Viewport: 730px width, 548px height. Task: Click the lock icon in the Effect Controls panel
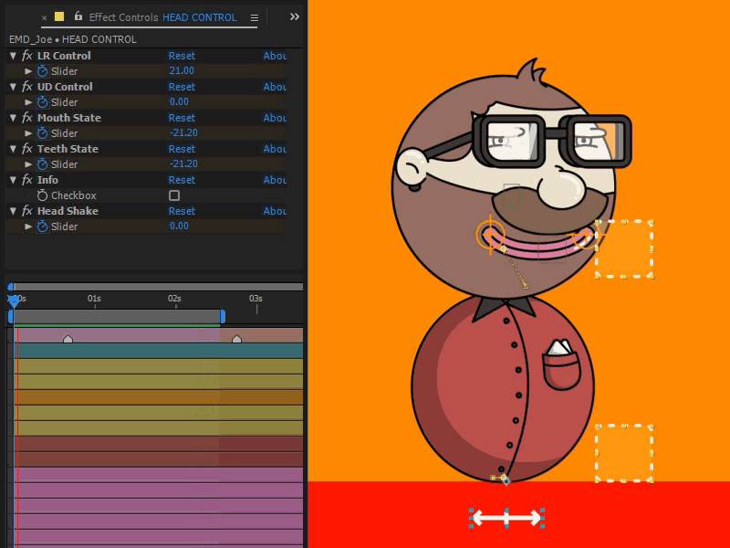click(x=77, y=16)
